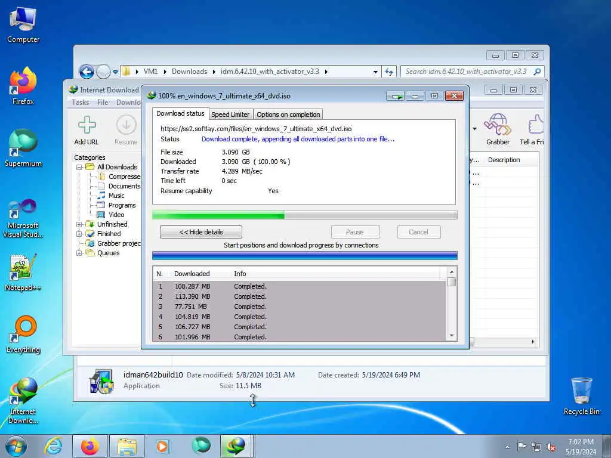Click the Cancel button
The height and width of the screenshot is (458, 611).
pyautogui.click(x=419, y=232)
